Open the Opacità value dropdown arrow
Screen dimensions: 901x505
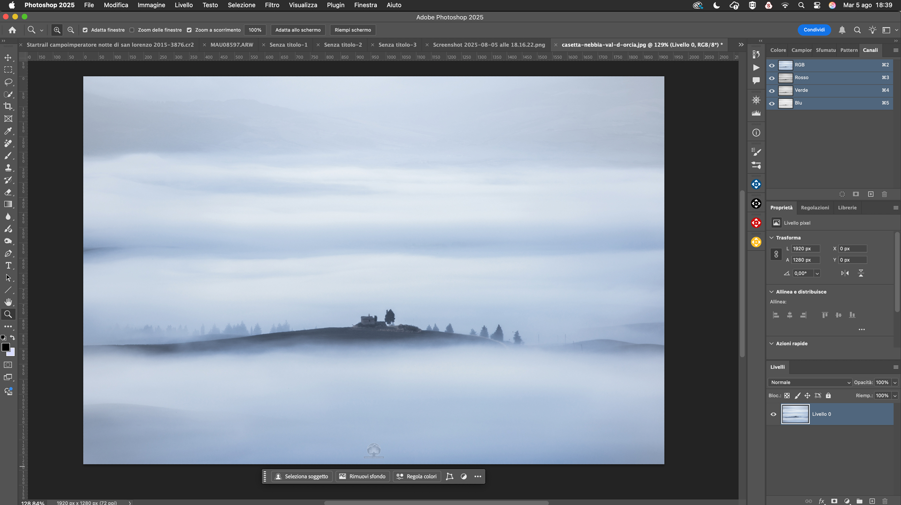click(895, 382)
